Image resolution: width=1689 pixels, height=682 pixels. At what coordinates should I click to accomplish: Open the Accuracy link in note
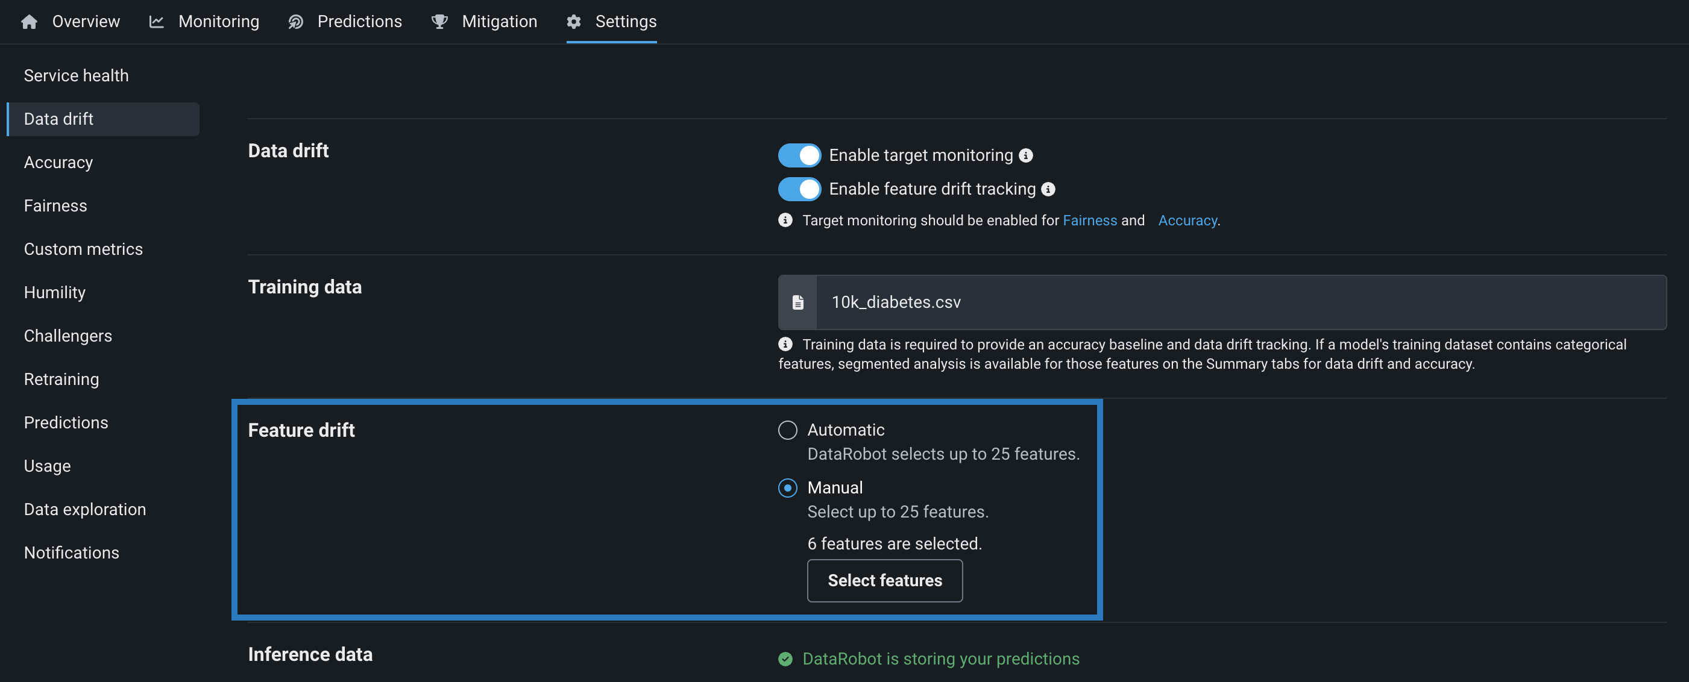(1187, 220)
